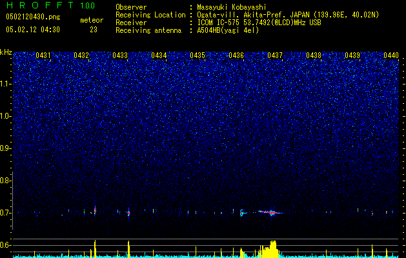The width and height of the screenshot is (406, 258).
Task: Click the 1.1 frequency axis label
Action: [5, 84]
